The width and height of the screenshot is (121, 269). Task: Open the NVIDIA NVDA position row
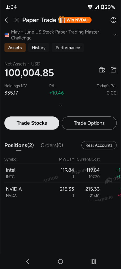coord(60,192)
